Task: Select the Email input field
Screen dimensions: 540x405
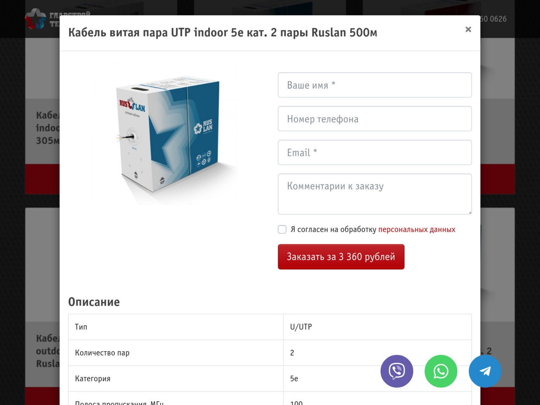Action: click(x=375, y=152)
